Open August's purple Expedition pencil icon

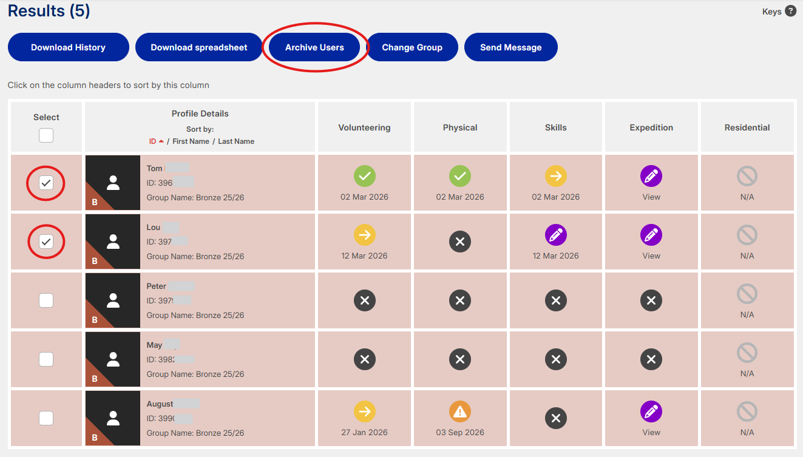(x=651, y=411)
